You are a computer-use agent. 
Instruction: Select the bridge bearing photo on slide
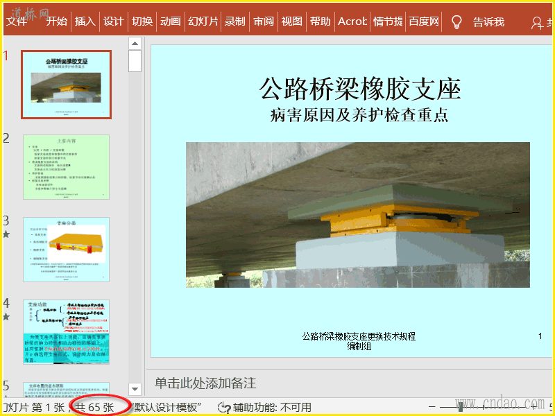(x=358, y=215)
